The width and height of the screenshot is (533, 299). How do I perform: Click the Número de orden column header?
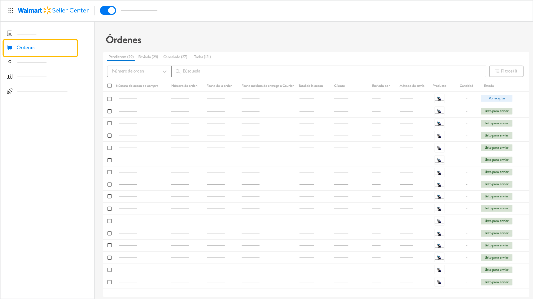click(184, 86)
